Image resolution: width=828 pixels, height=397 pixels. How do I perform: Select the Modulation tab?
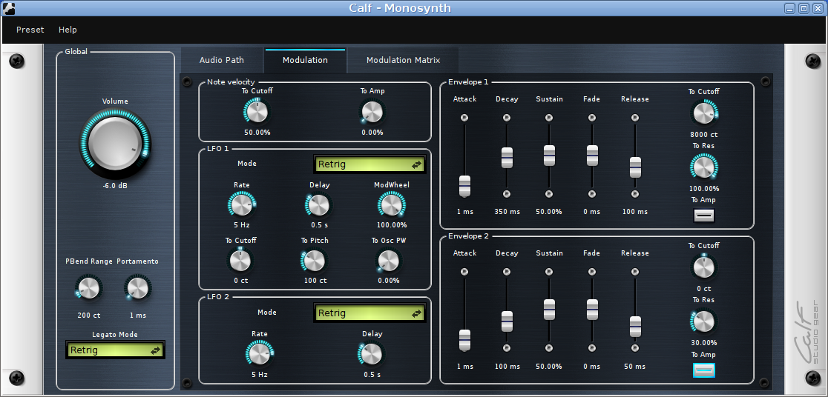tap(305, 60)
